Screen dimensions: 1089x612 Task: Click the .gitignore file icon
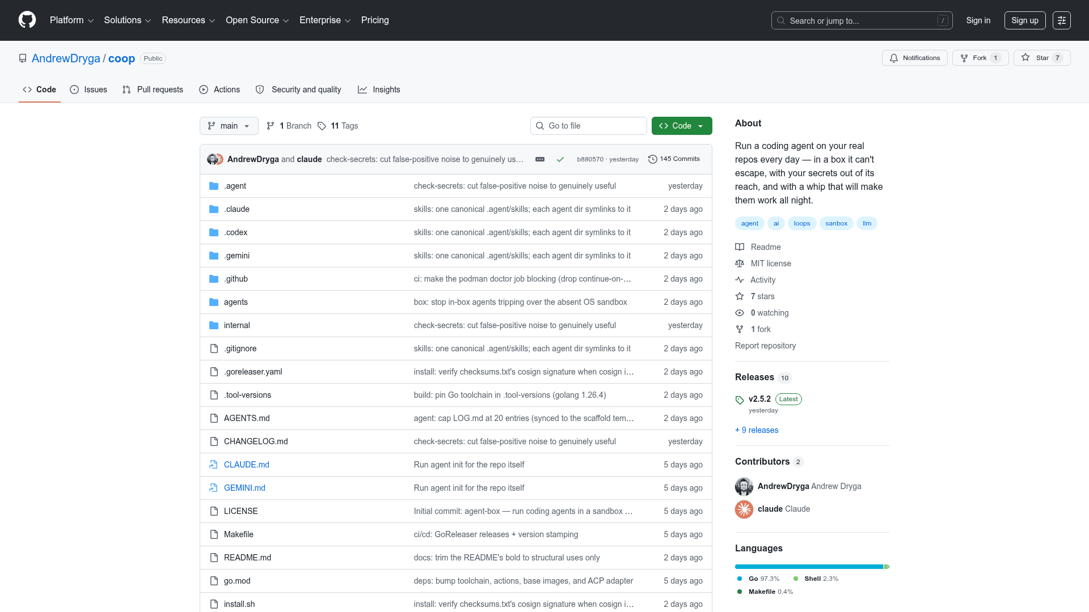[x=214, y=348]
